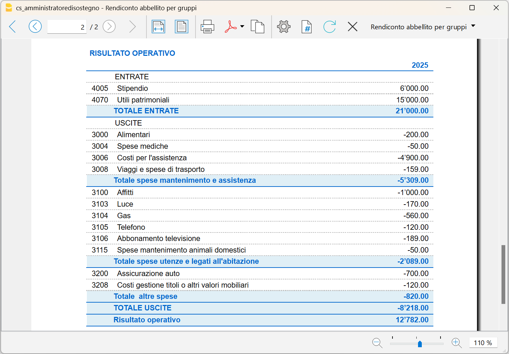The image size is (509, 354).
Task: Select full page view icon
Action: pyautogui.click(x=182, y=27)
